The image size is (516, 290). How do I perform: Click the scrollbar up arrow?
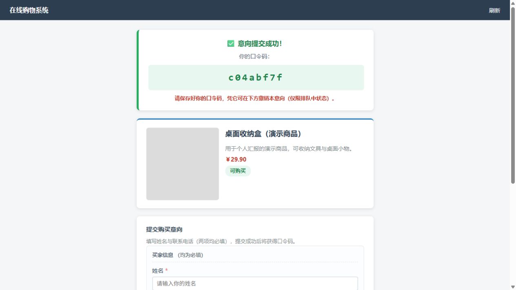[x=513, y=3]
